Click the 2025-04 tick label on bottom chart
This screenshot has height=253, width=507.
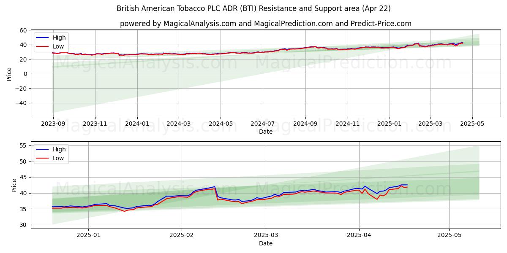[359, 236]
